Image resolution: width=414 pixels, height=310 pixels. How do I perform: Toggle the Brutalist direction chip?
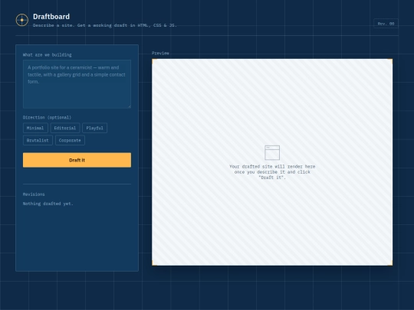point(38,140)
